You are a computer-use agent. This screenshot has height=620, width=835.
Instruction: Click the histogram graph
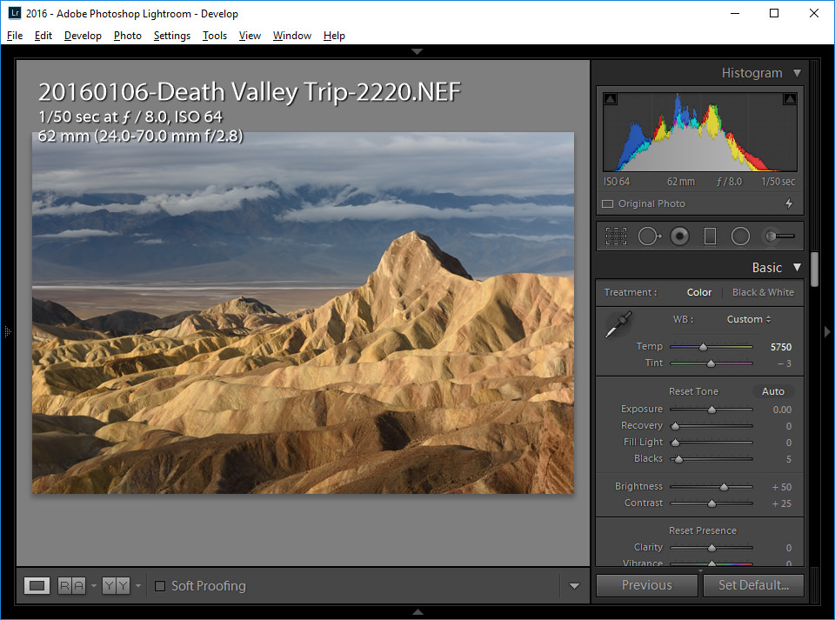[x=699, y=131]
